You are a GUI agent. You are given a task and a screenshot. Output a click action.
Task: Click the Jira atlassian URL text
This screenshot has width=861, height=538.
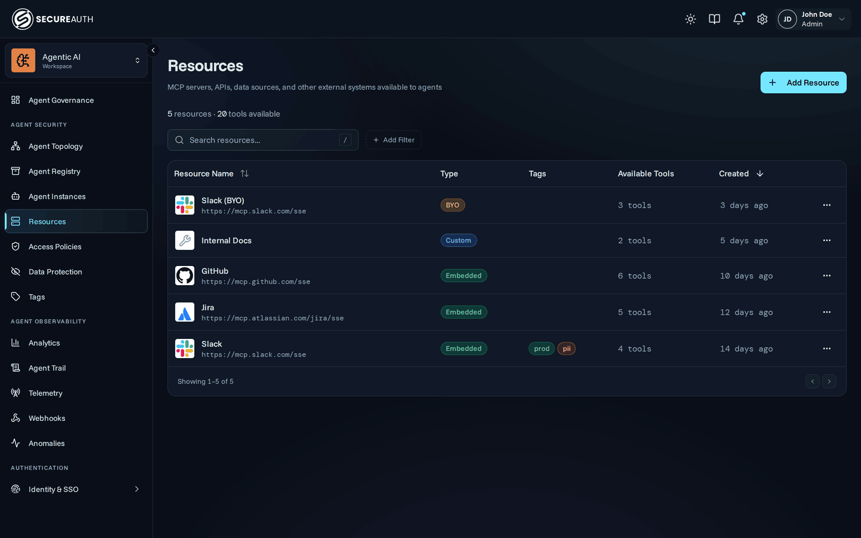pyautogui.click(x=273, y=318)
